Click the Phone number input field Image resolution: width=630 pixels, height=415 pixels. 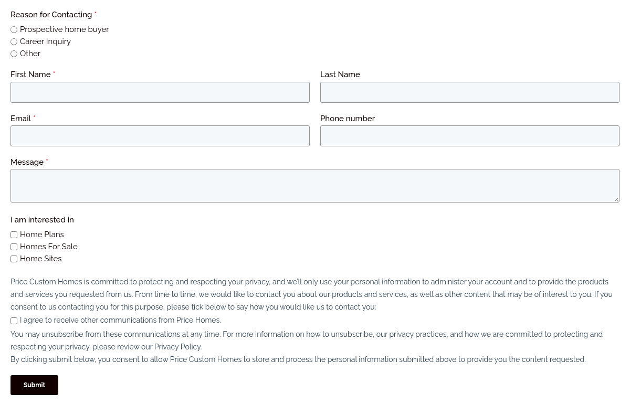470,136
